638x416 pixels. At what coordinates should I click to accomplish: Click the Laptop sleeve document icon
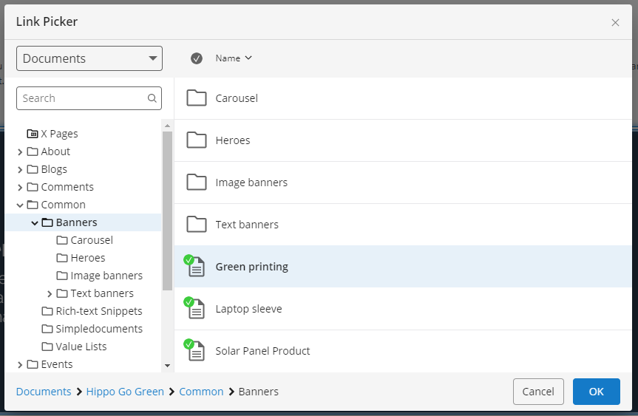click(x=195, y=308)
